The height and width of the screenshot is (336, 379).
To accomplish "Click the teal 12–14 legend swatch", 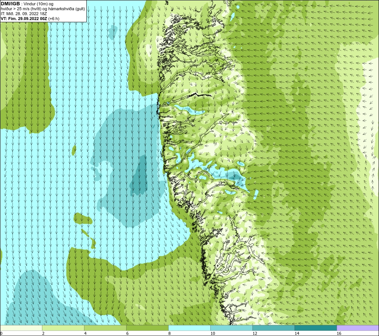I will (274, 328).
